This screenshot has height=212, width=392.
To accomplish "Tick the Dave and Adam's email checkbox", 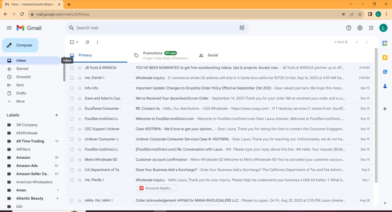I will [72, 98].
